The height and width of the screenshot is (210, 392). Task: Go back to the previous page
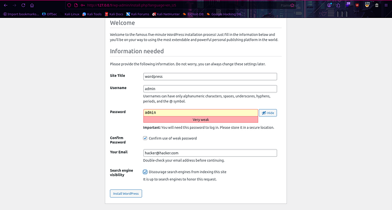pyautogui.click(x=6, y=5)
